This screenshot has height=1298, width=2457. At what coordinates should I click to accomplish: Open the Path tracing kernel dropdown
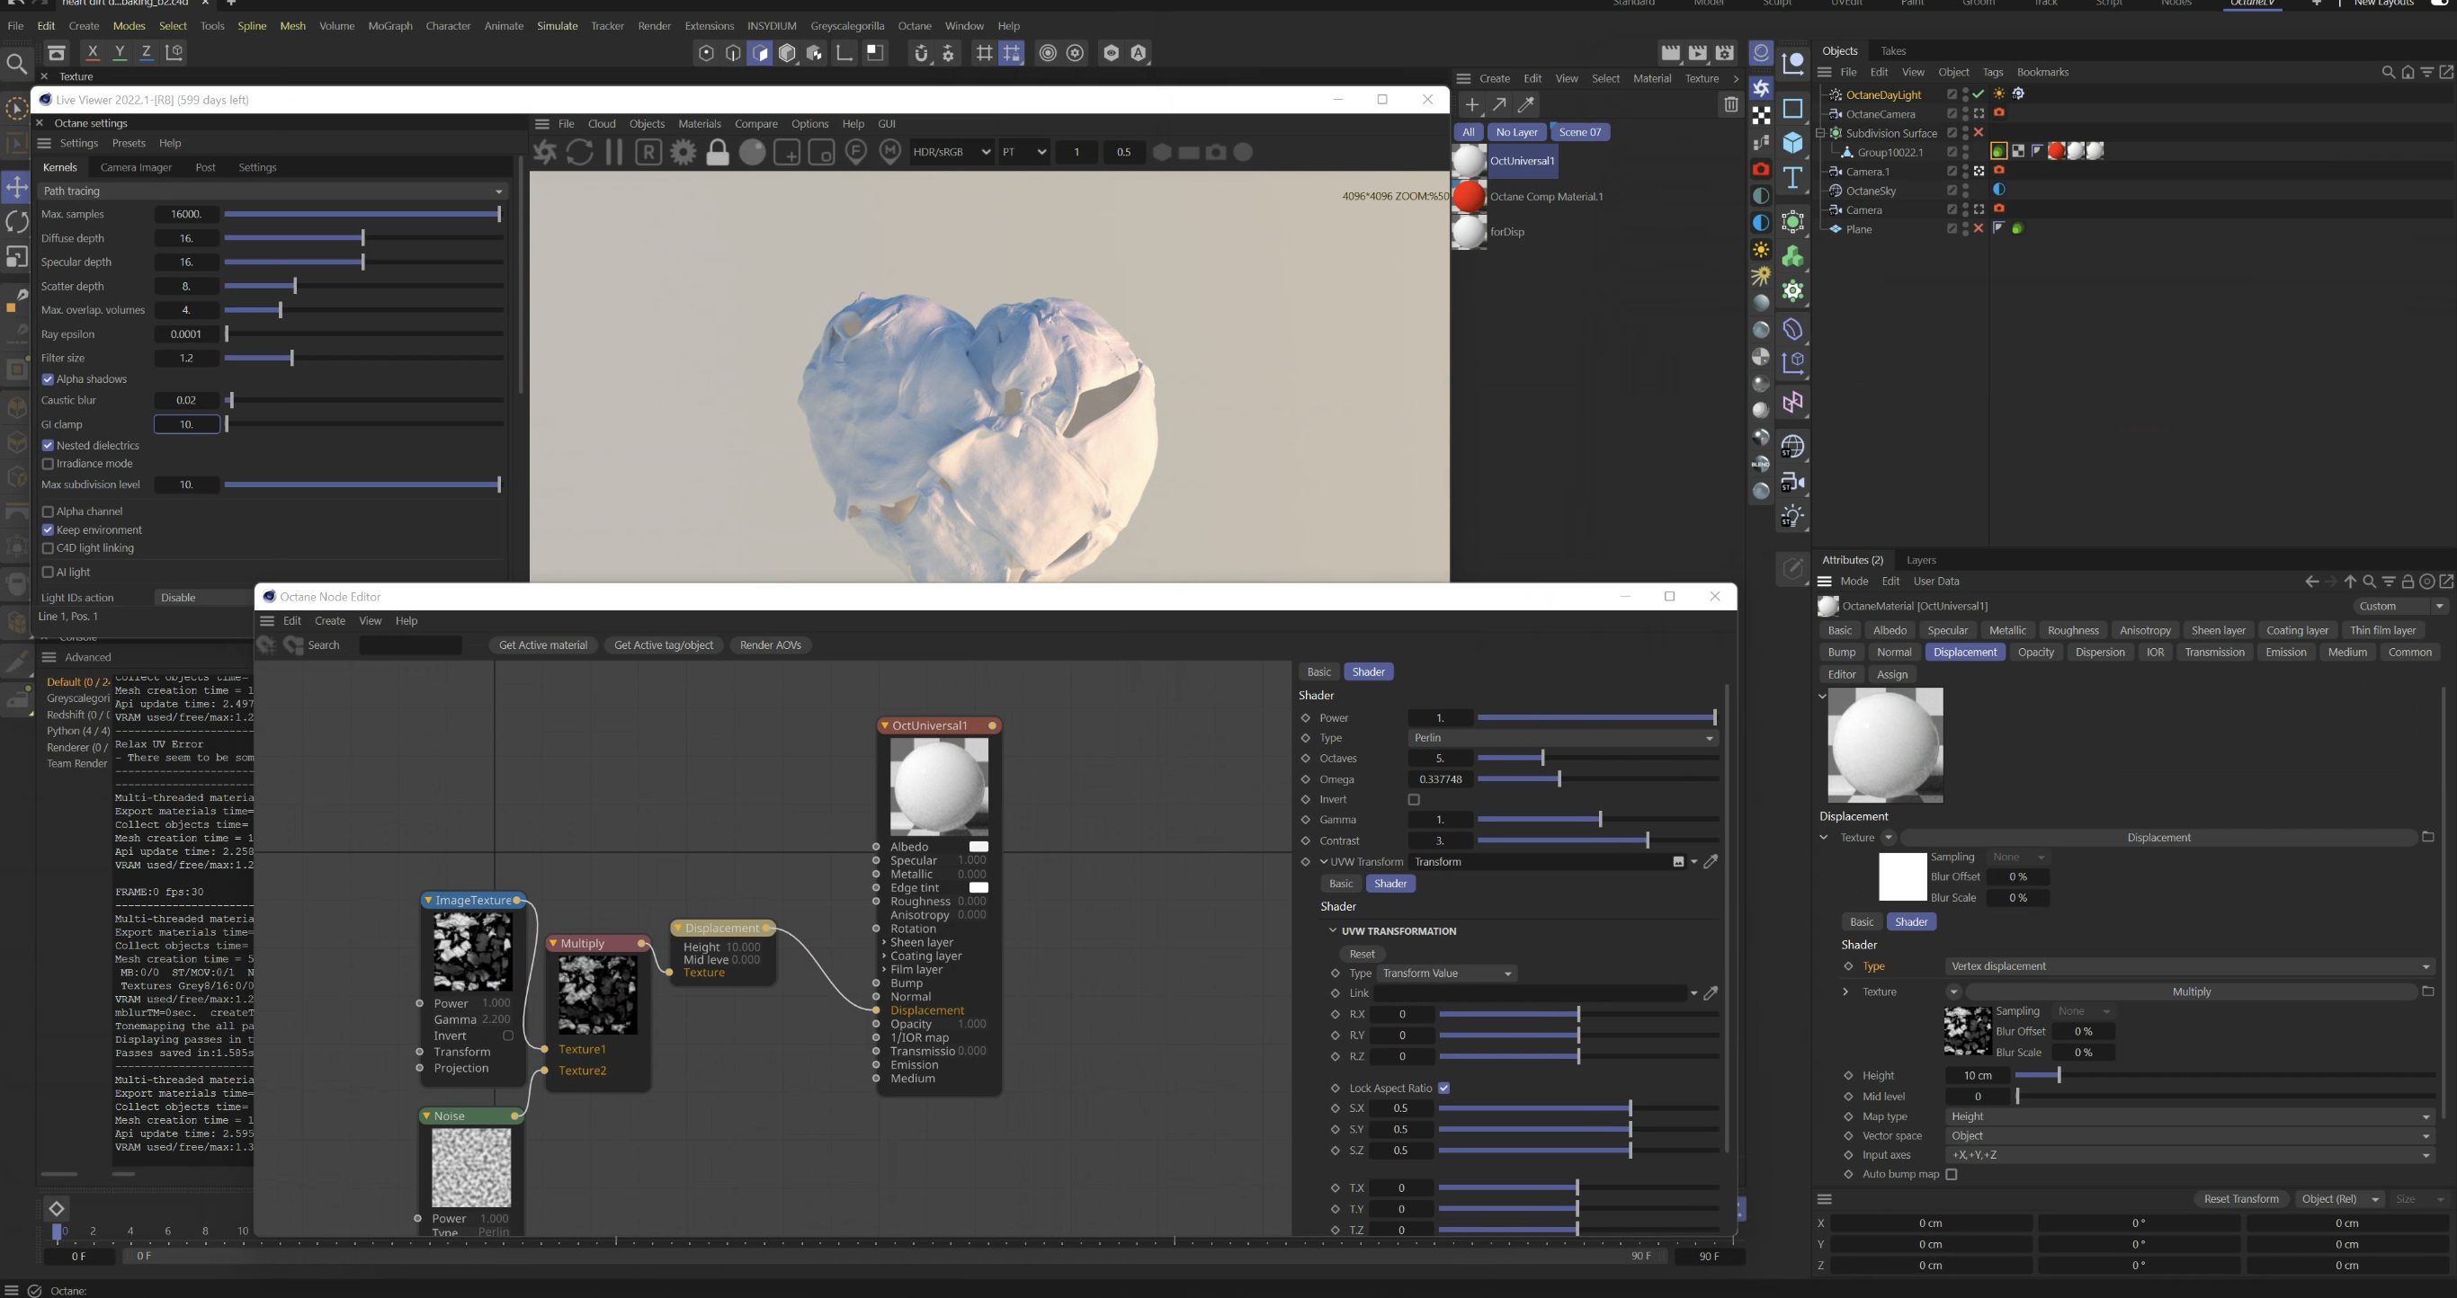272,191
